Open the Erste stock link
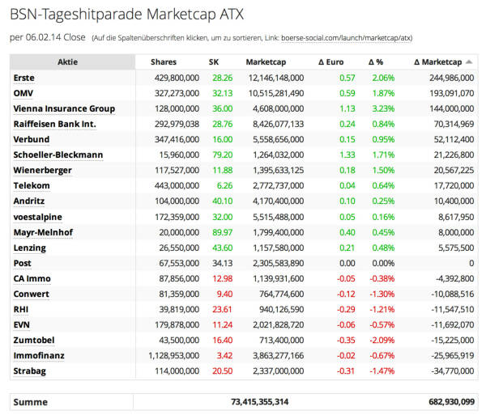 (x=24, y=78)
